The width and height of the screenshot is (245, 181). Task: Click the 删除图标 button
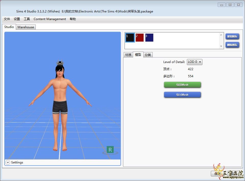(232, 45)
